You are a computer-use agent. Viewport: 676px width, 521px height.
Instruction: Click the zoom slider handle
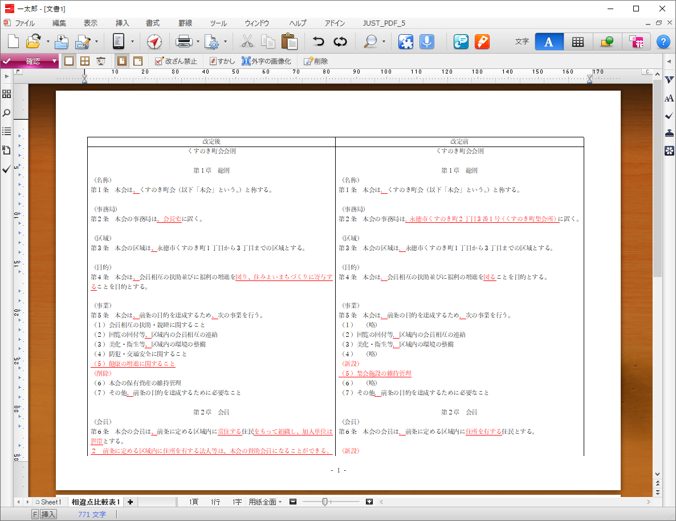pyautogui.click(x=324, y=502)
